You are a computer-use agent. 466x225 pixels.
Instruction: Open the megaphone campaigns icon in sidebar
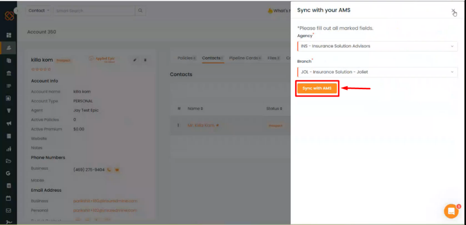tap(9, 124)
